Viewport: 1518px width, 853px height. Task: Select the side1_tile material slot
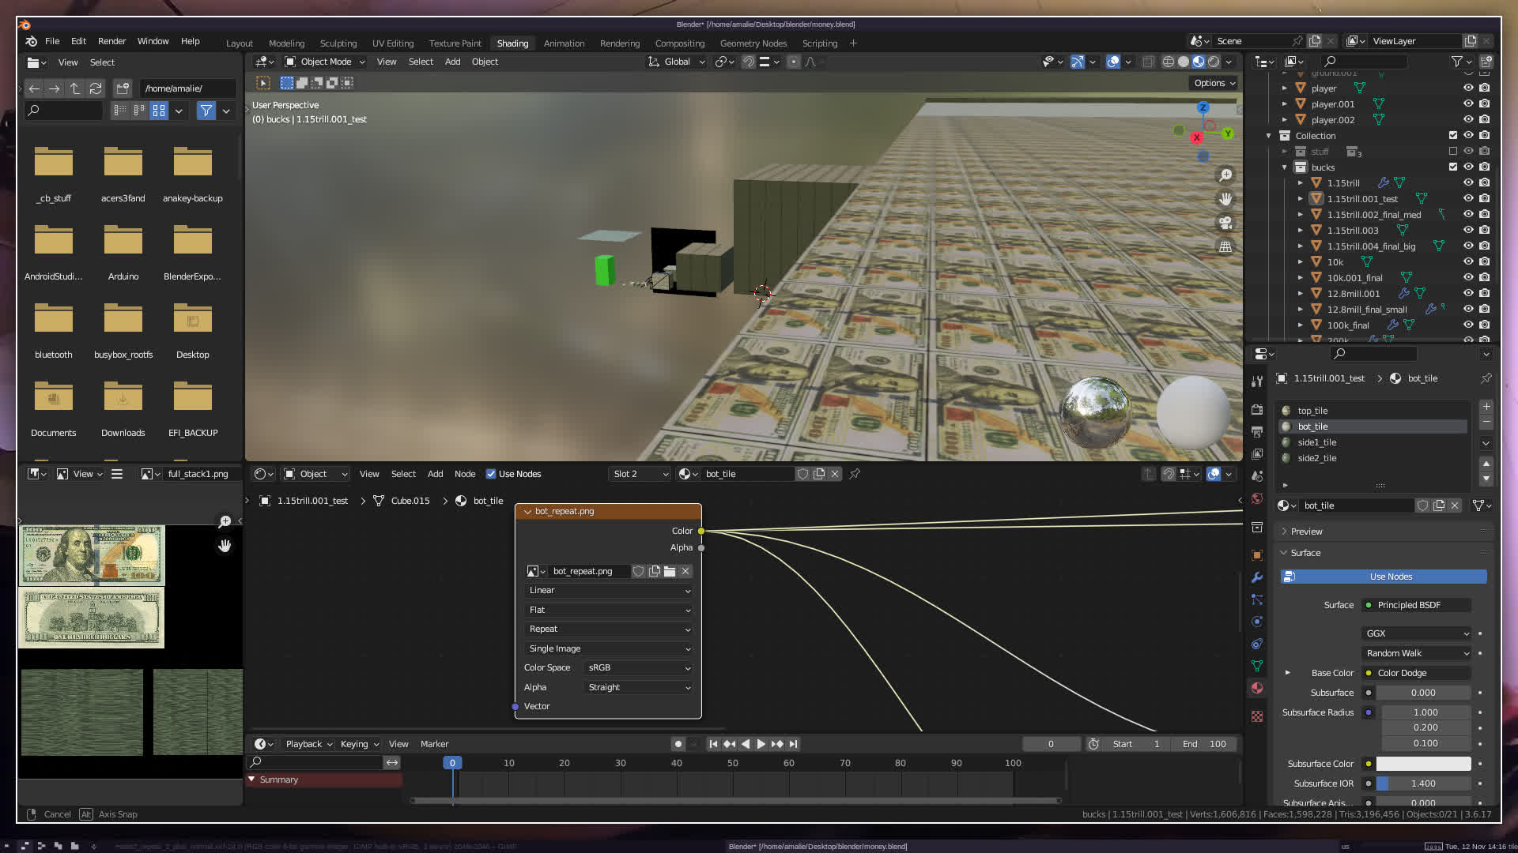point(1317,442)
